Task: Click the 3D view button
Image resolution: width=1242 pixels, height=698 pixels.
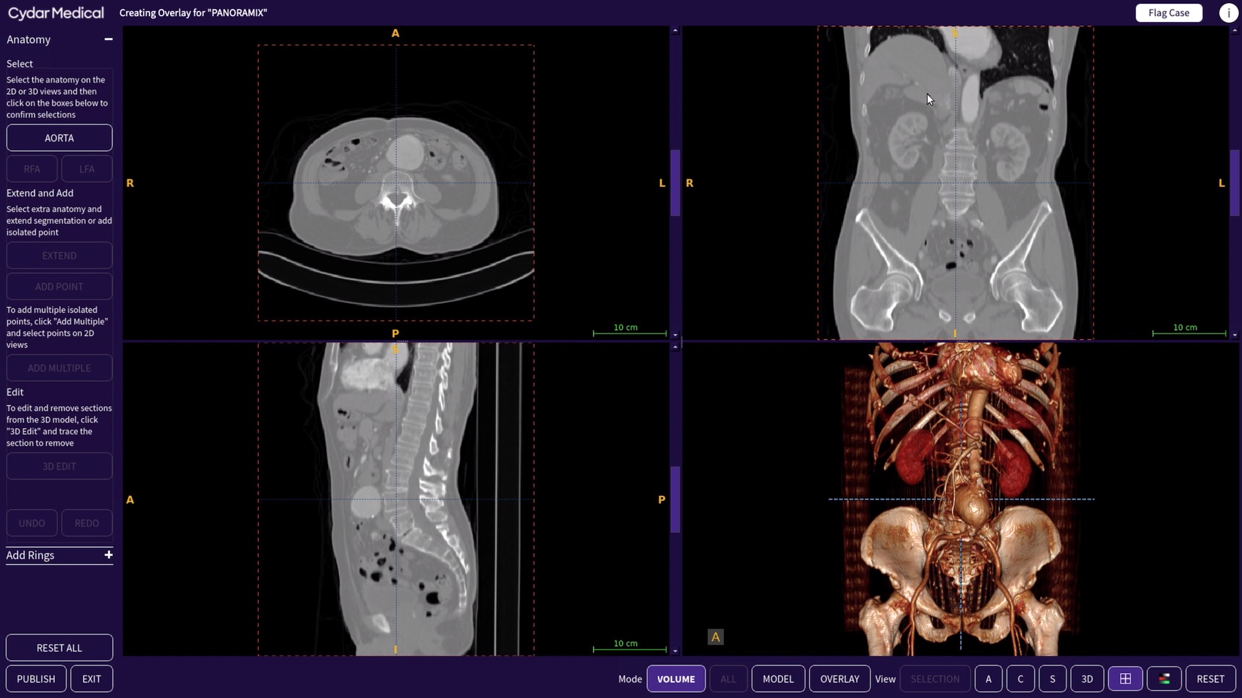Action: pyautogui.click(x=1086, y=679)
